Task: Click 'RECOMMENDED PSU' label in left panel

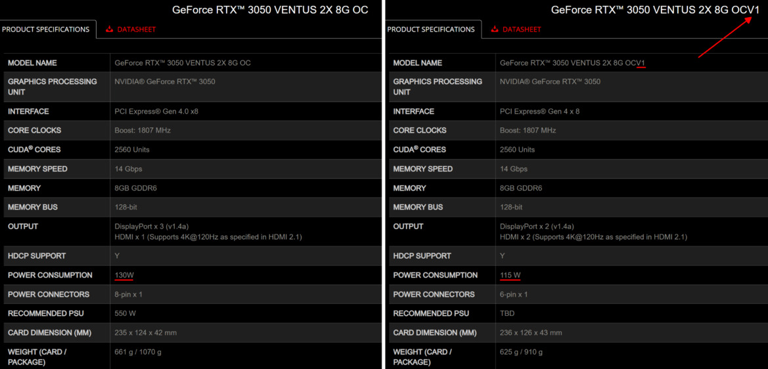Action: pyautogui.click(x=45, y=314)
